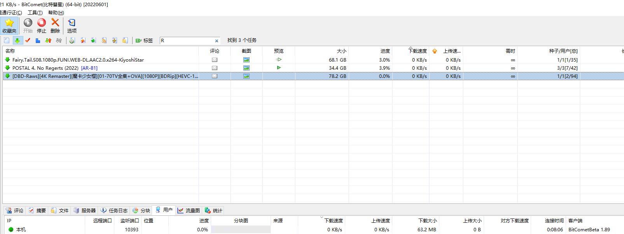
Task: Filter inactive tasks with gray arrows icon
Action: pos(59,40)
